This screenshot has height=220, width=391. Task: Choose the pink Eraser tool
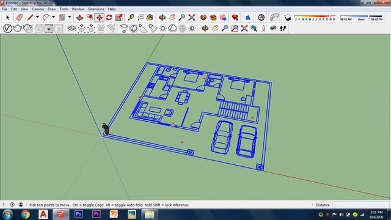pyautogui.click(x=20, y=18)
